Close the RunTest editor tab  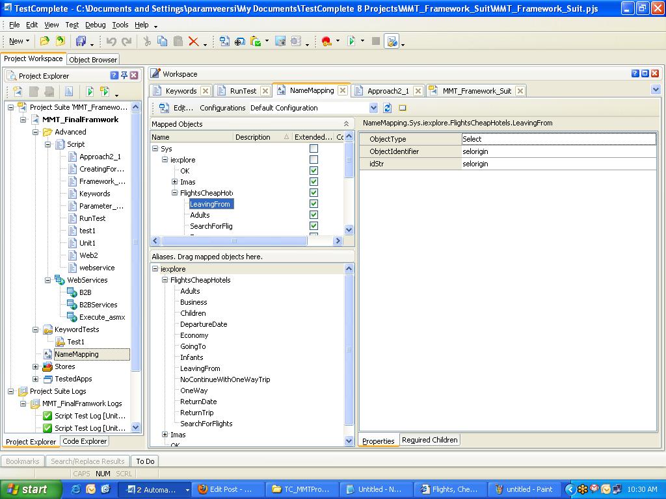coord(265,91)
